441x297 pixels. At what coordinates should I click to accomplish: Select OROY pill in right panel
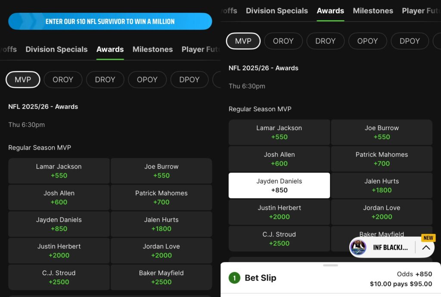pos(283,41)
